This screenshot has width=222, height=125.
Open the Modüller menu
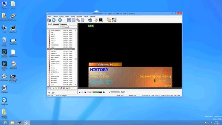(x=79, y=17)
